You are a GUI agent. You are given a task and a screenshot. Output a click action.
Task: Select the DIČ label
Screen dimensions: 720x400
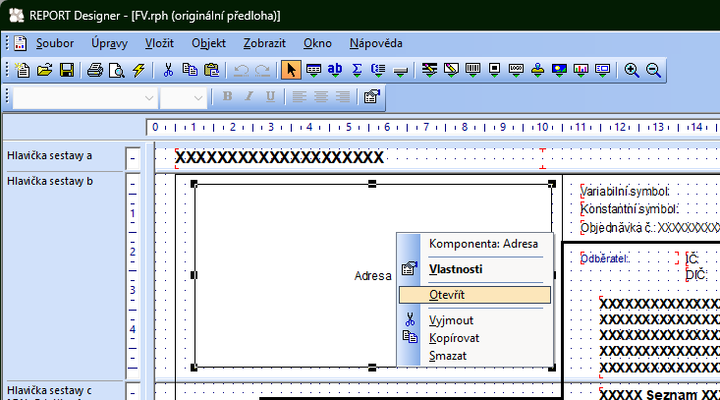click(696, 275)
